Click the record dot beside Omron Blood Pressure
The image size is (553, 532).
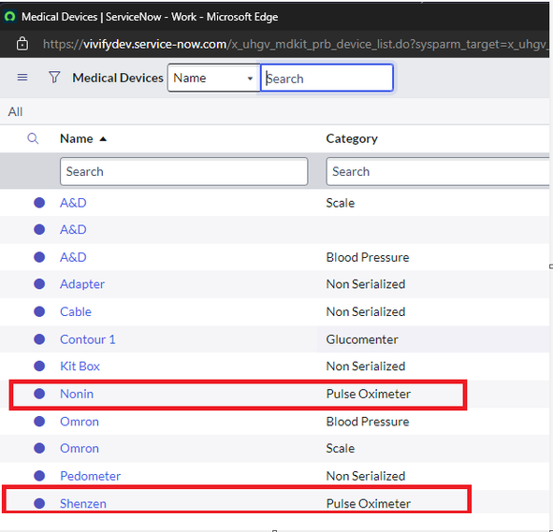(x=39, y=422)
